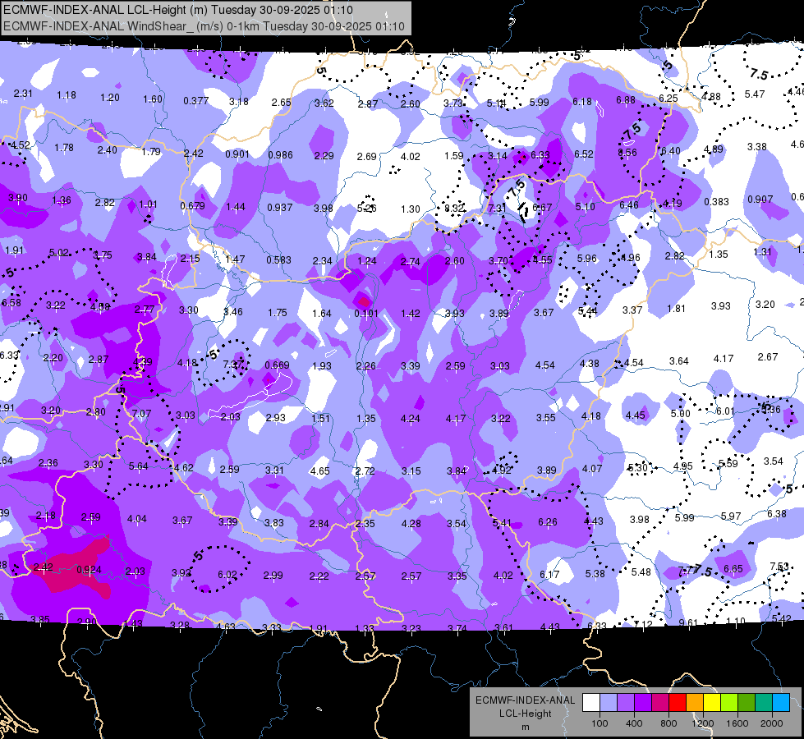Image resolution: width=804 pixels, height=739 pixels.
Task: Click the wind shear value 6.02
Action: point(227,575)
